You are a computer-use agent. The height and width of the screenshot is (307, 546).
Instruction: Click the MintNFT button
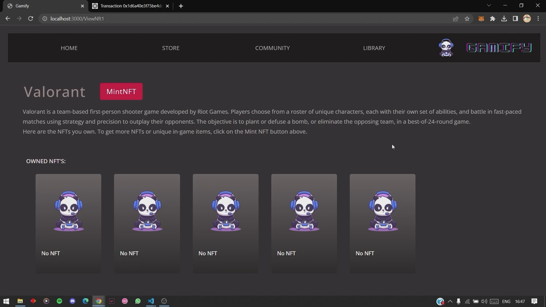coord(121,92)
